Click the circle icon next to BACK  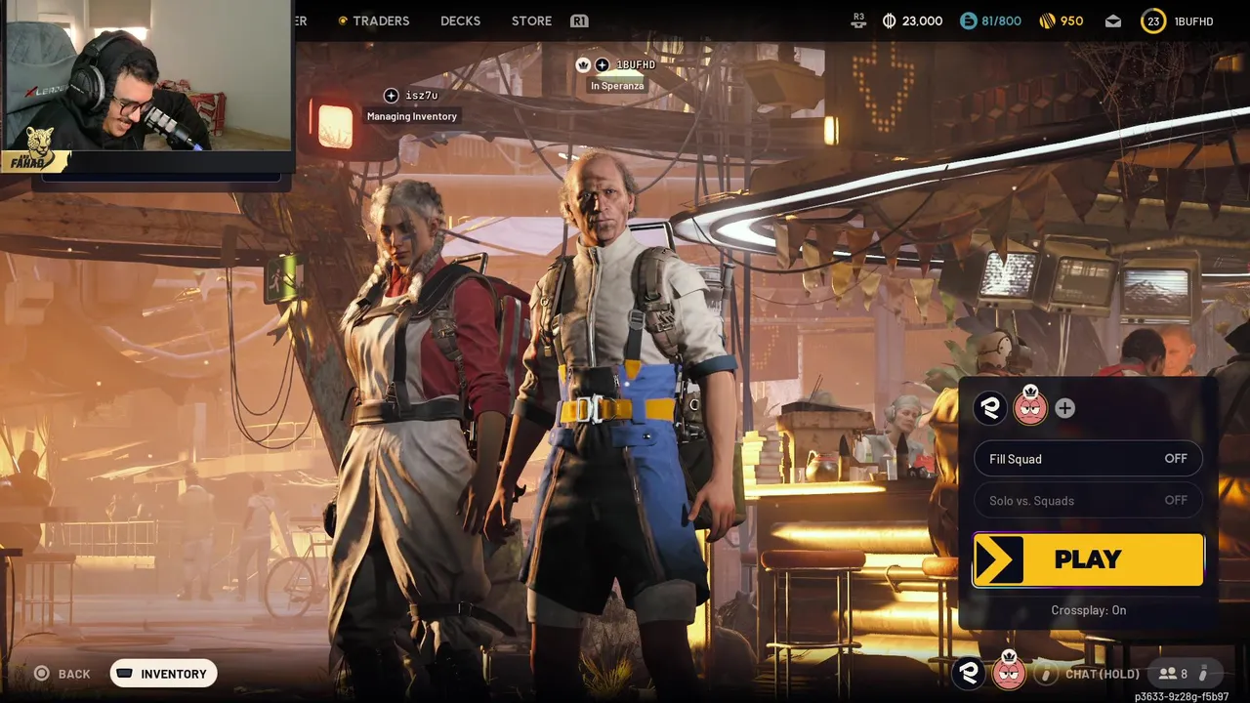pos(42,673)
